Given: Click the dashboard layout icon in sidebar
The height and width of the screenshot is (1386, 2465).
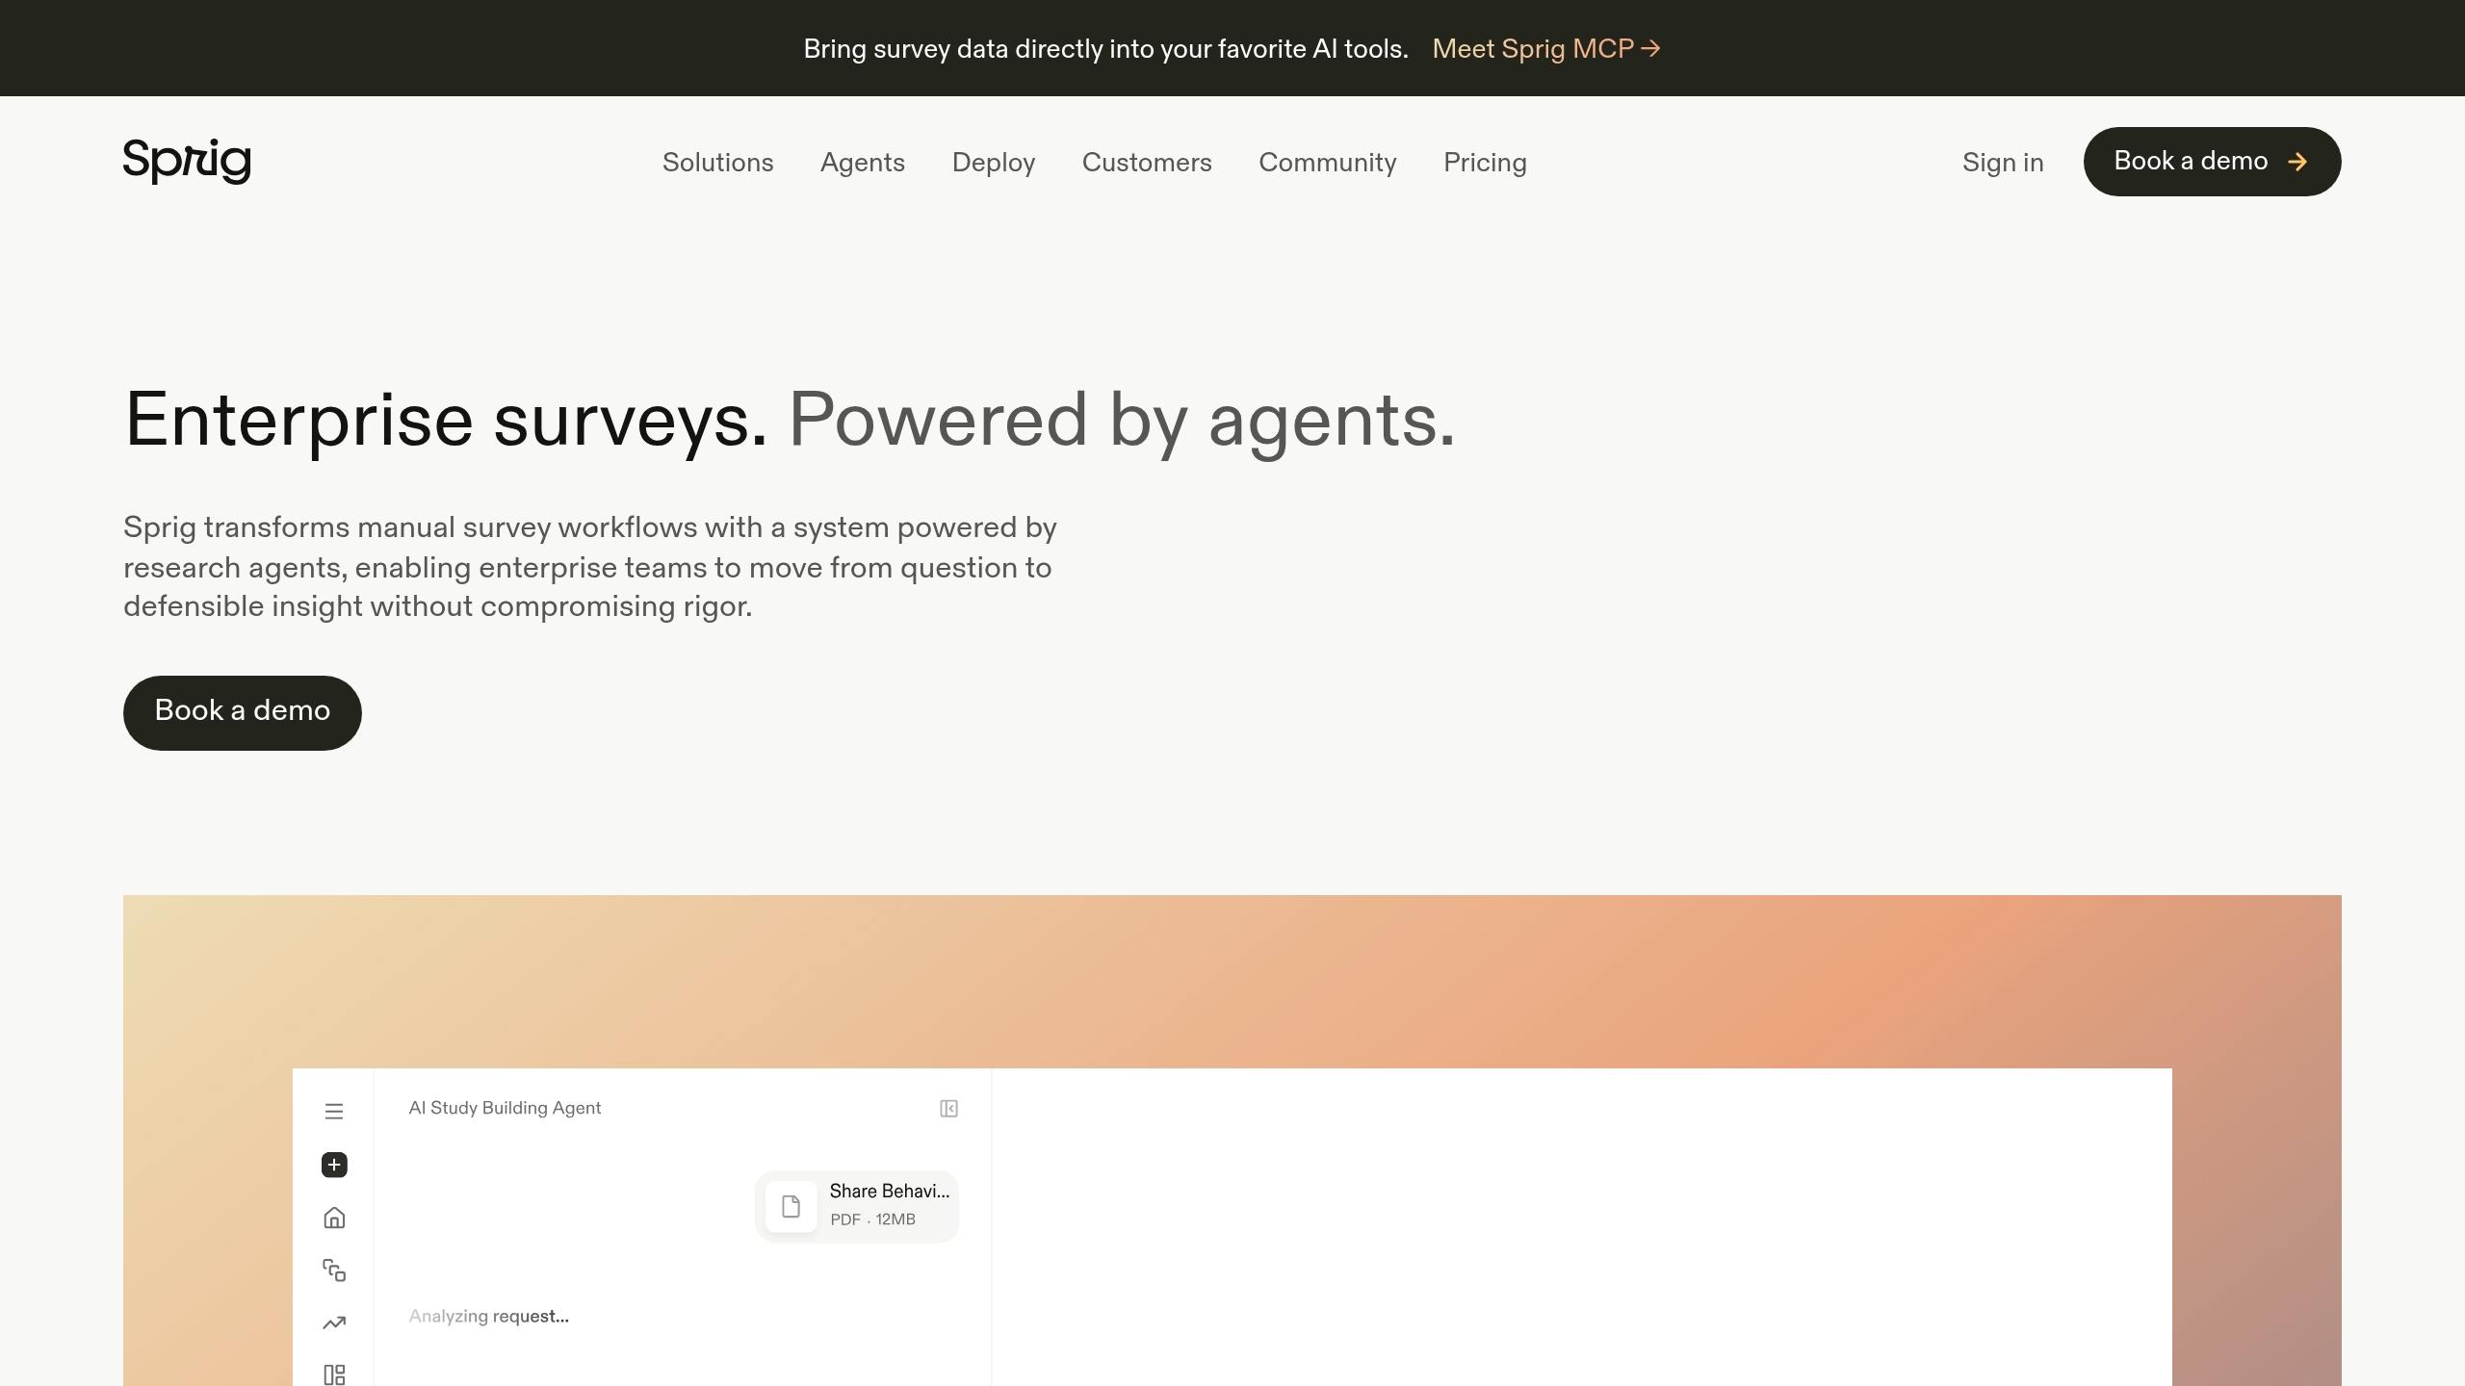Looking at the screenshot, I should (x=334, y=1374).
